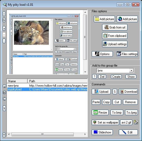Screen dimensions: 142x141
Task: Click the hollow-hill.com URL path cell
Action: pos(58,86)
